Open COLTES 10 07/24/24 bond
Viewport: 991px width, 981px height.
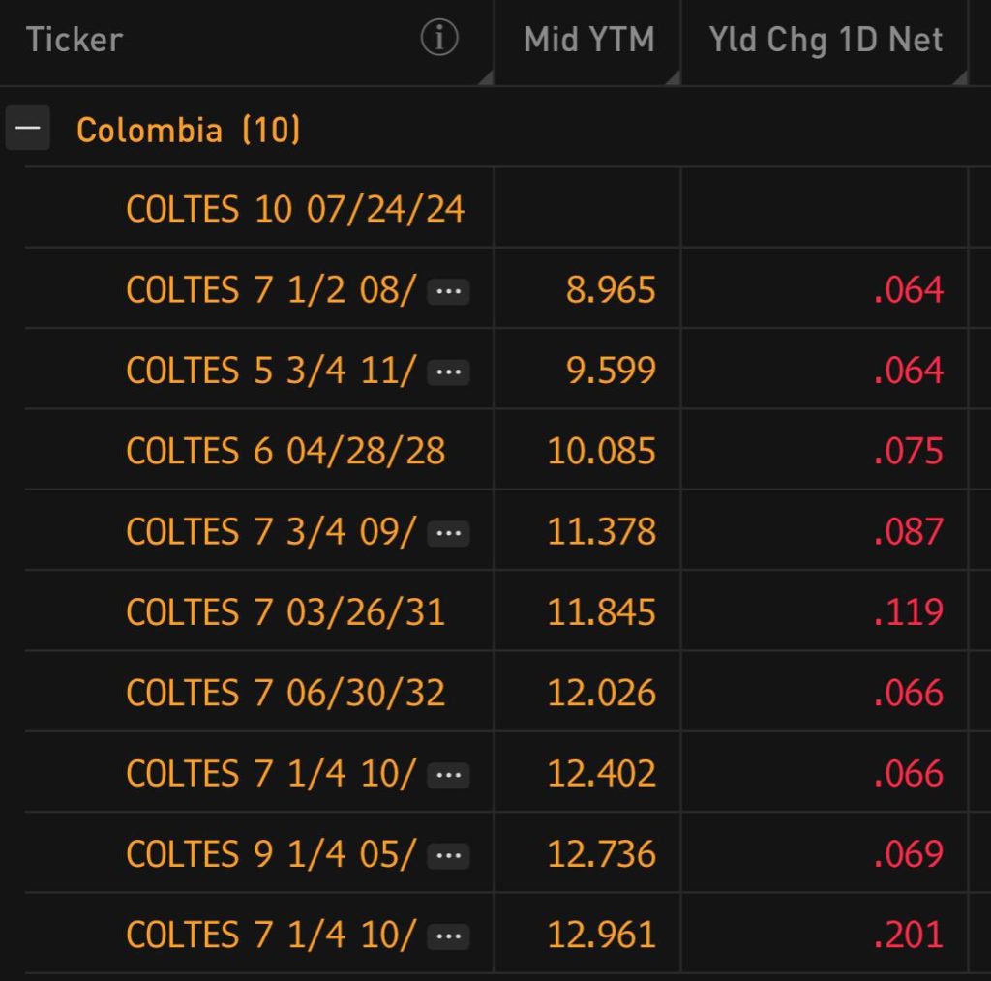[295, 209]
